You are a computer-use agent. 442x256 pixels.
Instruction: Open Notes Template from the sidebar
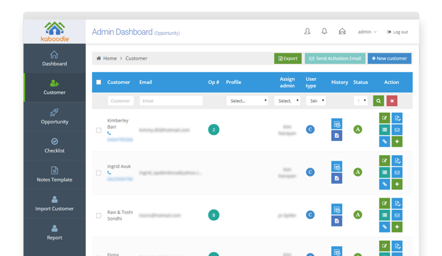[54, 174]
